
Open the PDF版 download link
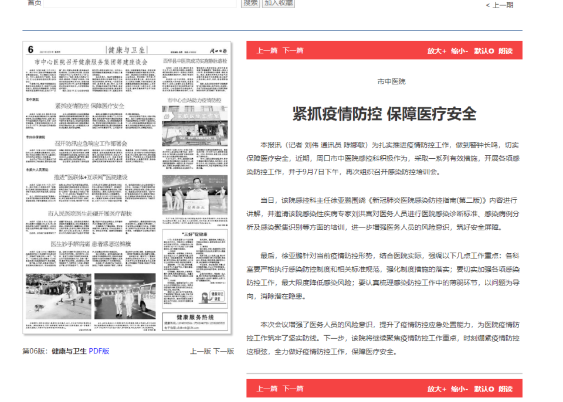(99, 352)
